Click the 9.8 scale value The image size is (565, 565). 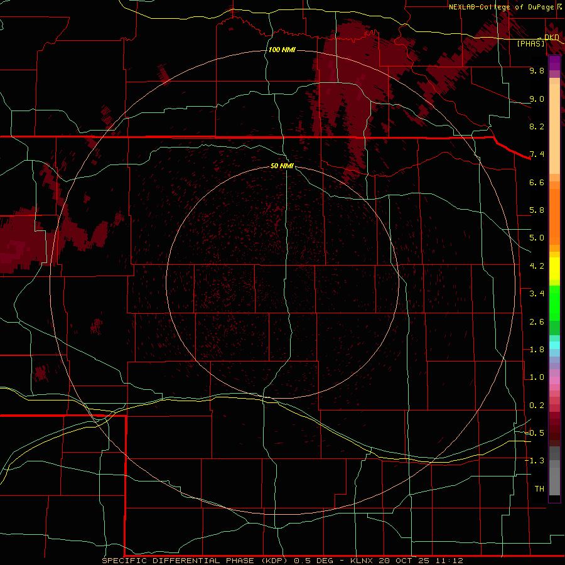coord(537,70)
